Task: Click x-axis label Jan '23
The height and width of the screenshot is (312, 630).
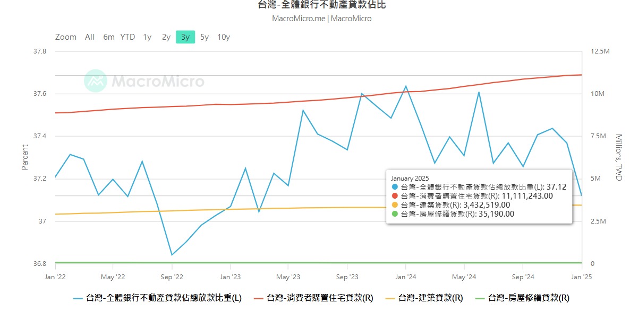Action: point(230,277)
